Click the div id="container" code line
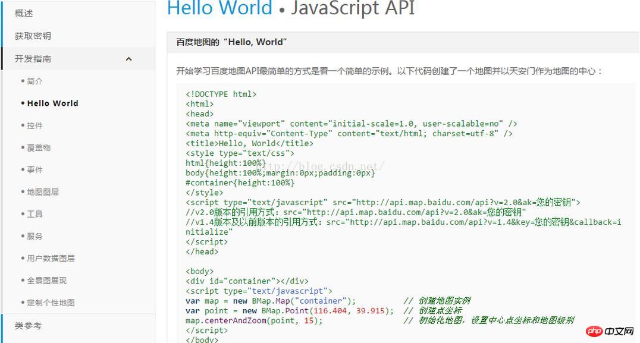Viewport: 640px width, 343px height. (247, 281)
